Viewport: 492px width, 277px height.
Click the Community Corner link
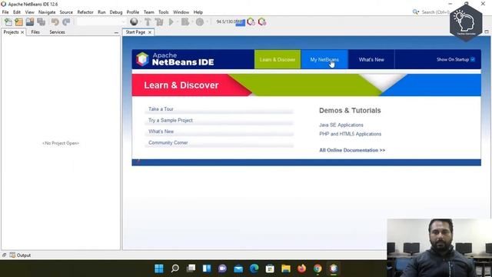click(168, 142)
